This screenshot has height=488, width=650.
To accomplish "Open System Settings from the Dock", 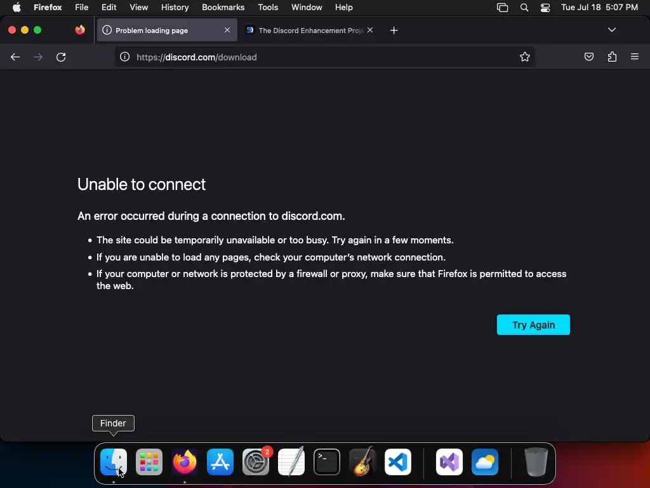I will pos(256,461).
